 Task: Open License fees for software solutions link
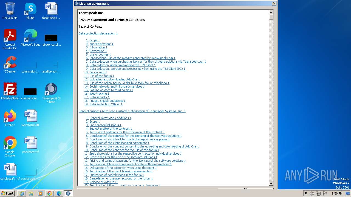[x=123, y=157]
